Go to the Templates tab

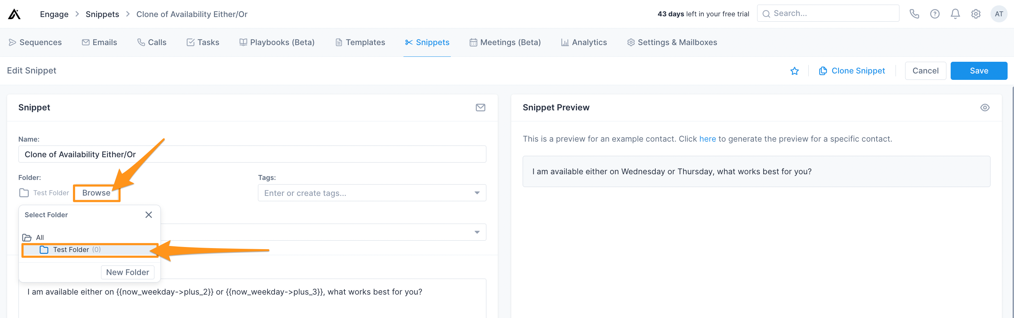[x=360, y=42]
